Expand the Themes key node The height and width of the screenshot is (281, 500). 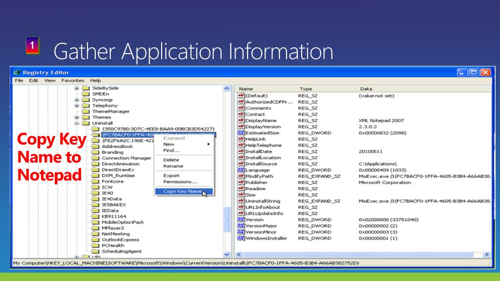(77, 118)
